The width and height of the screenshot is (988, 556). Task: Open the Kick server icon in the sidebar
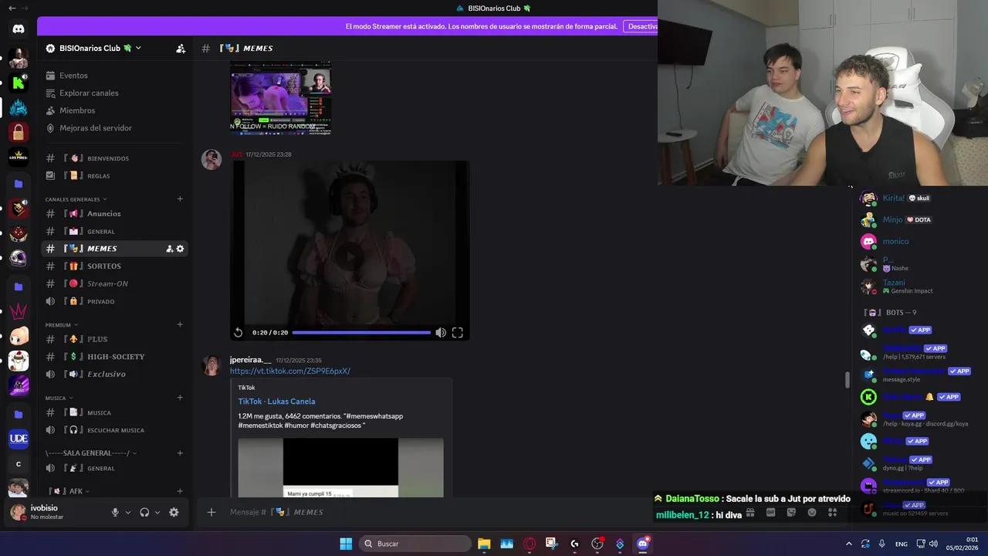click(19, 83)
